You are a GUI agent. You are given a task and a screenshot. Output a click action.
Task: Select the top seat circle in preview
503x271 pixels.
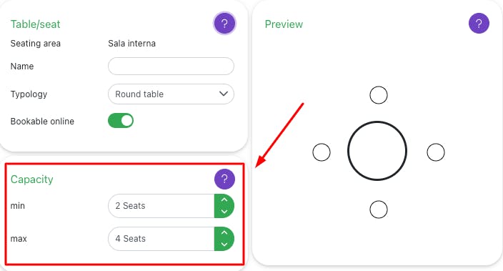click(379, 95)
